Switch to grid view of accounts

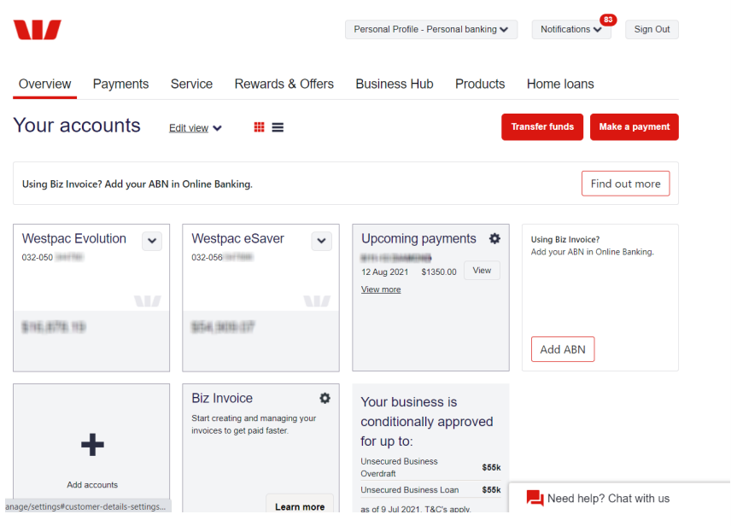pos(260,127)
